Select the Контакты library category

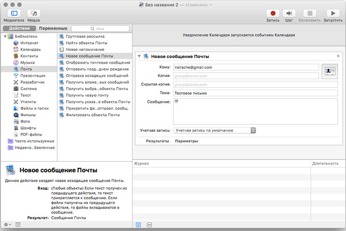click(29, 56)
